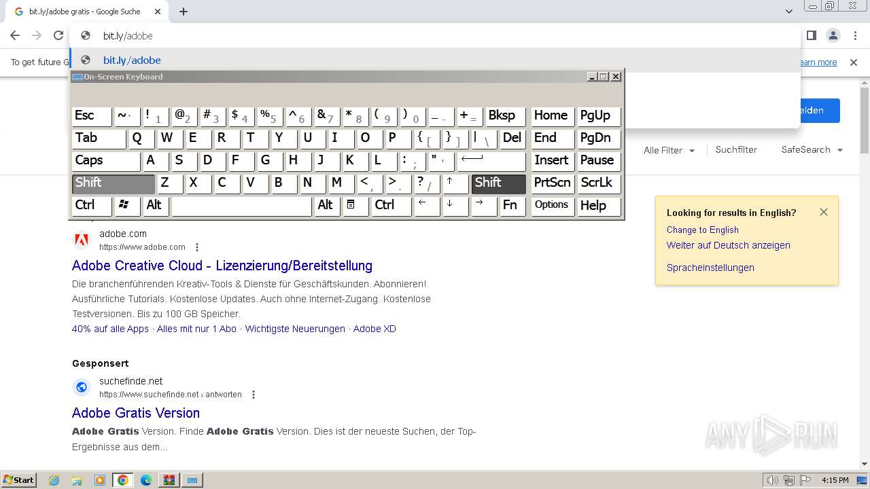Toggle the left Alt key

(x=156, y=205)
